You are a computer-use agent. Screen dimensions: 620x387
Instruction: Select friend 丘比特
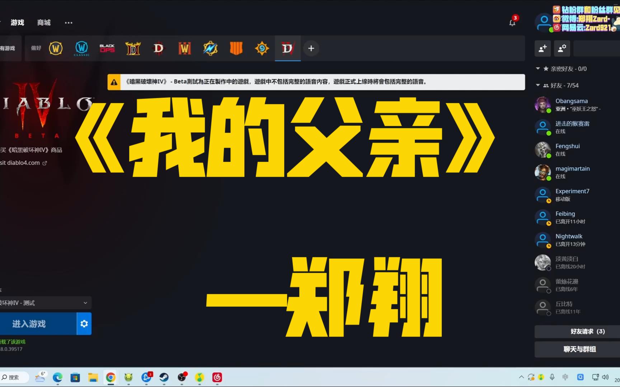(x=577, y=308)
